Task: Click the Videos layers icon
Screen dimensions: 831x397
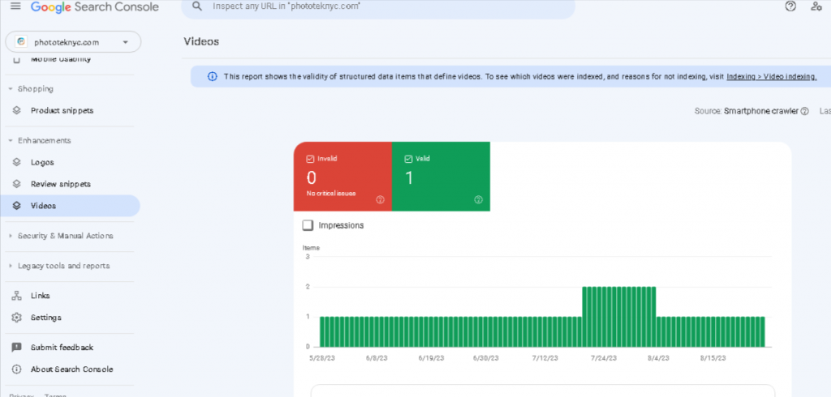Action: coord(16,206)
